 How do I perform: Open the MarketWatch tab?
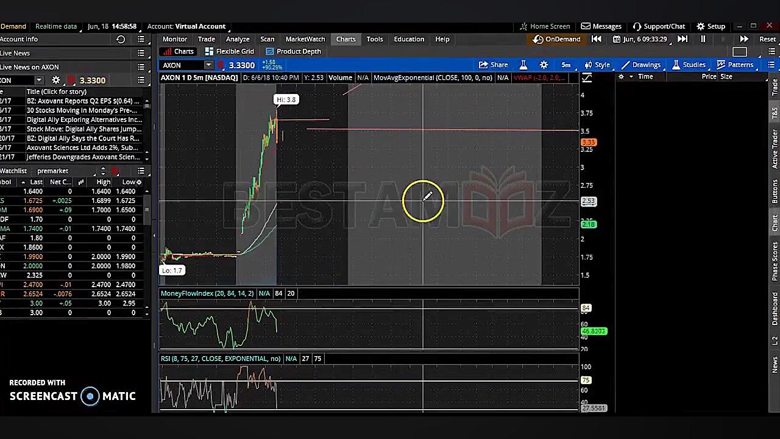click(x=305, y=39)
